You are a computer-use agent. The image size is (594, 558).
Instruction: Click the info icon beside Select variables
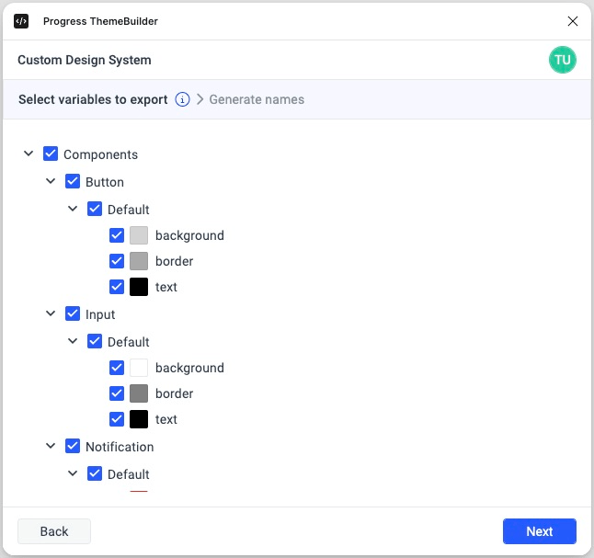tap(182, 99)
